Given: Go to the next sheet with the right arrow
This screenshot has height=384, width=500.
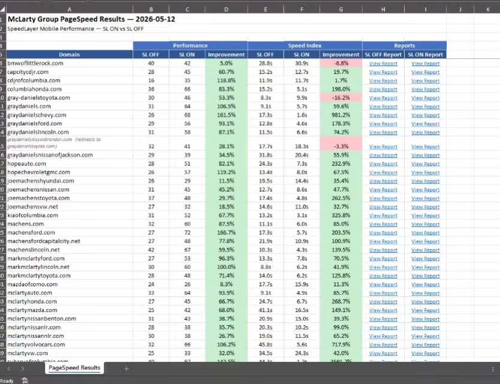Looking at the screenshot, I should (23, 368).
